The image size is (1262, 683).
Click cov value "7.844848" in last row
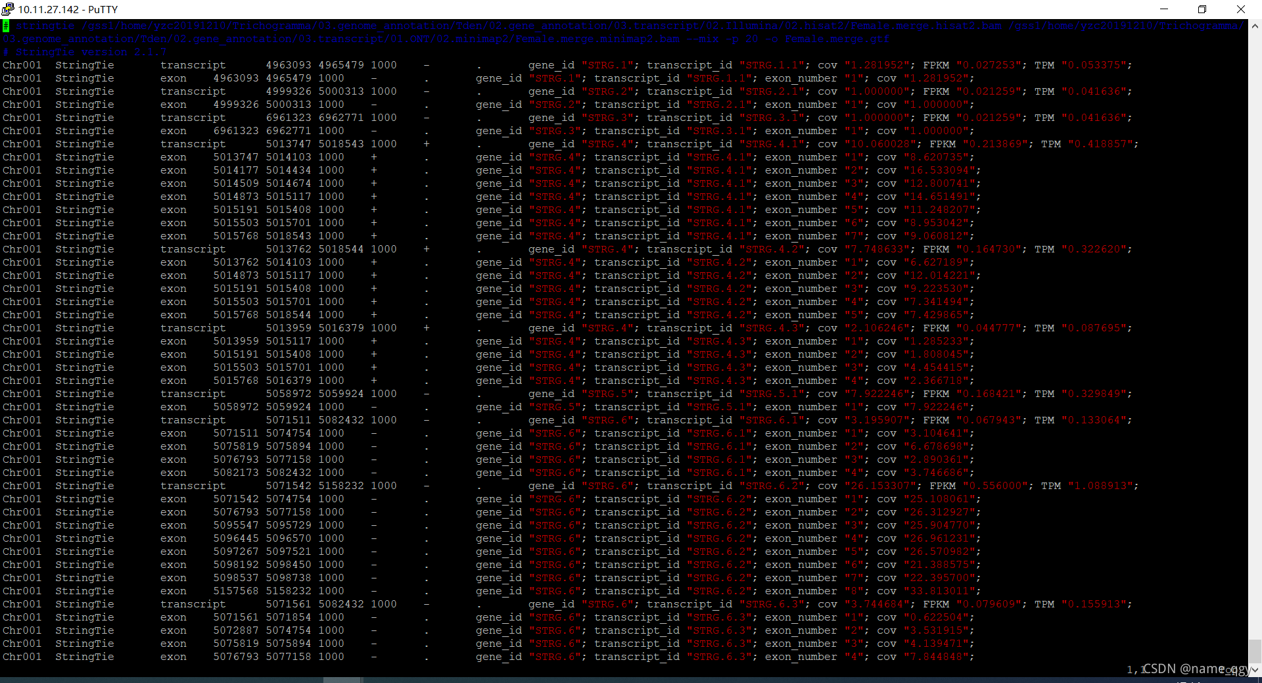tap(936, 657)
